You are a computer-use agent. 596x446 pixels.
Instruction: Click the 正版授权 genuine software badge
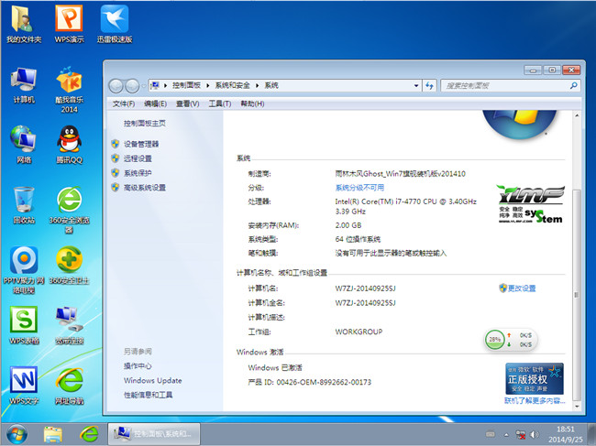tap(534, 378)
